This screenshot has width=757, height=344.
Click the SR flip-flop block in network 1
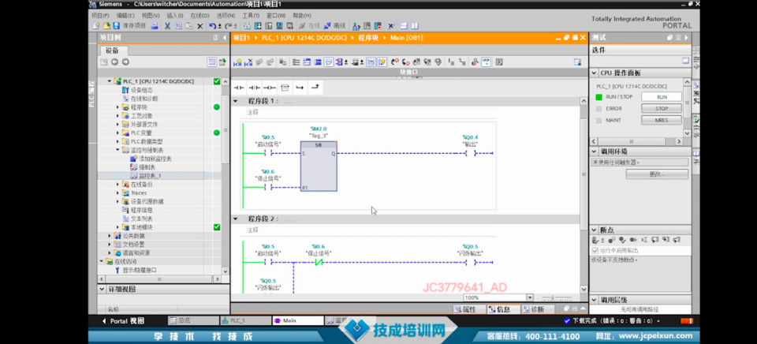point(319,166)
